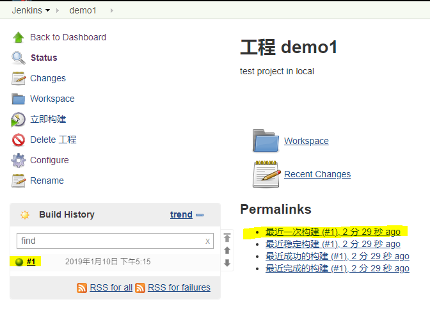Click the build history page down arrow
This screenshot has height=320, width=430.
[x=227, y=263]
